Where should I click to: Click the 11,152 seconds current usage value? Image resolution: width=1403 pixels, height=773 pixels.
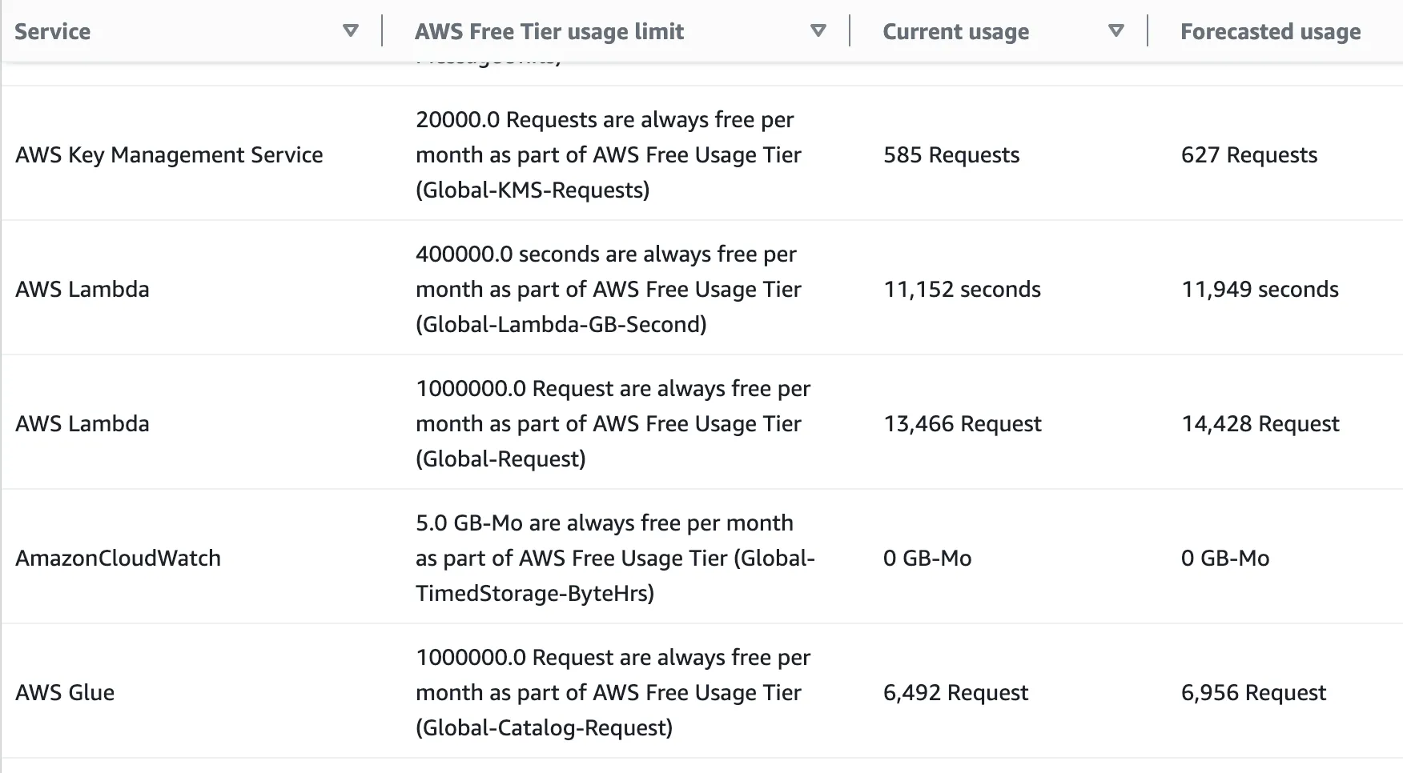962,290
